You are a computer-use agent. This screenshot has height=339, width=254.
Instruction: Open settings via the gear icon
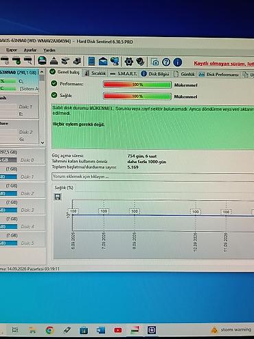pyautogui.click(x=129, y=61)
